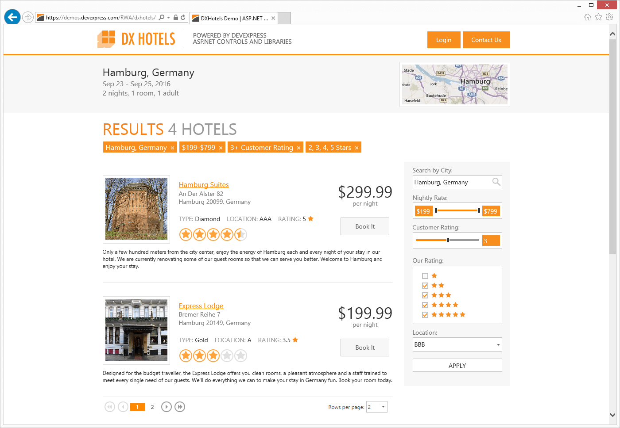The image size is (620, 428).
Task: Click the search magnifier in city field
Action: click(496, 182)
